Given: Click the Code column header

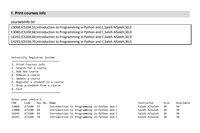Looking at the screenshot, I should click(27, 103).
